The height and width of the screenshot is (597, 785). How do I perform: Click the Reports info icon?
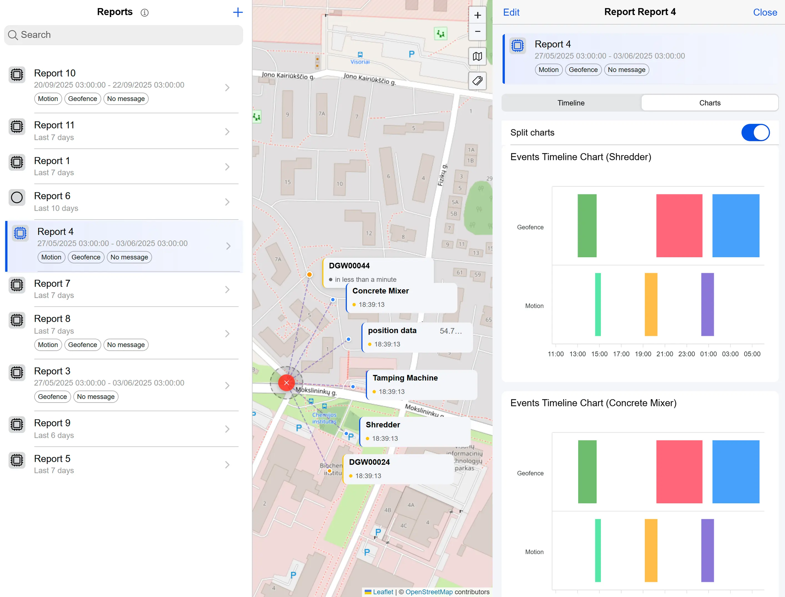coord(144,13)
